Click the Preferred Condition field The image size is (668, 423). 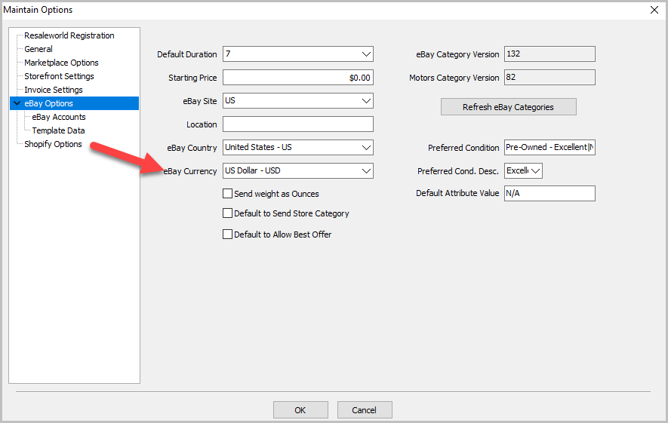tap(549, 147)
